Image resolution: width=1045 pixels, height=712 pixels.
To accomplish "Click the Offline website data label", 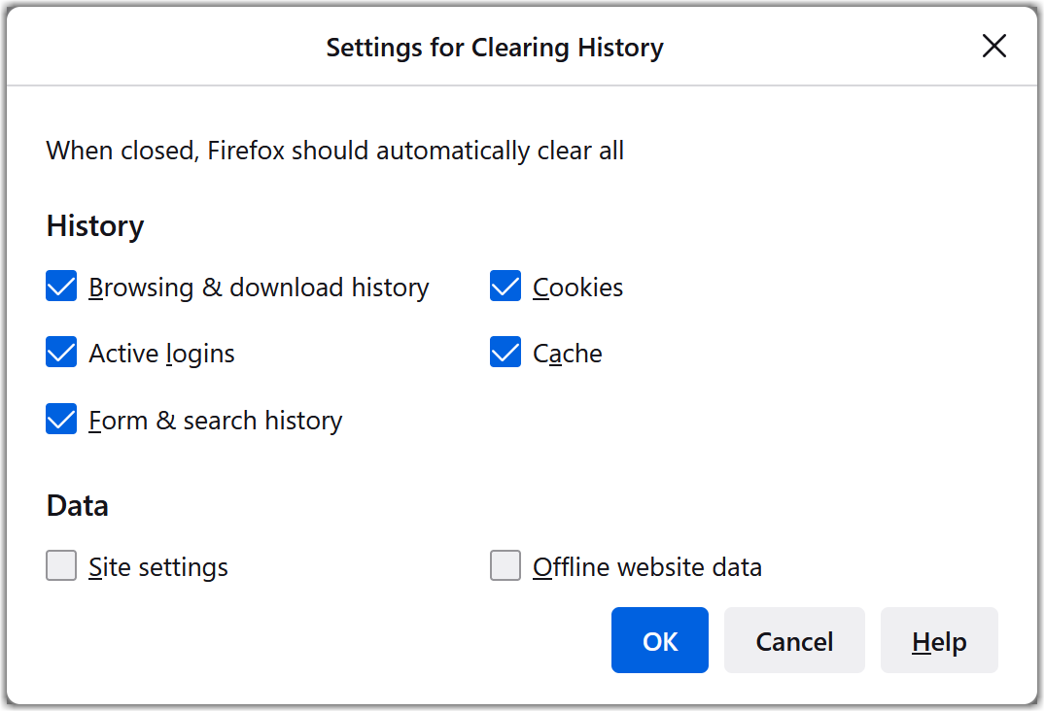I will (x=647, y=566).
